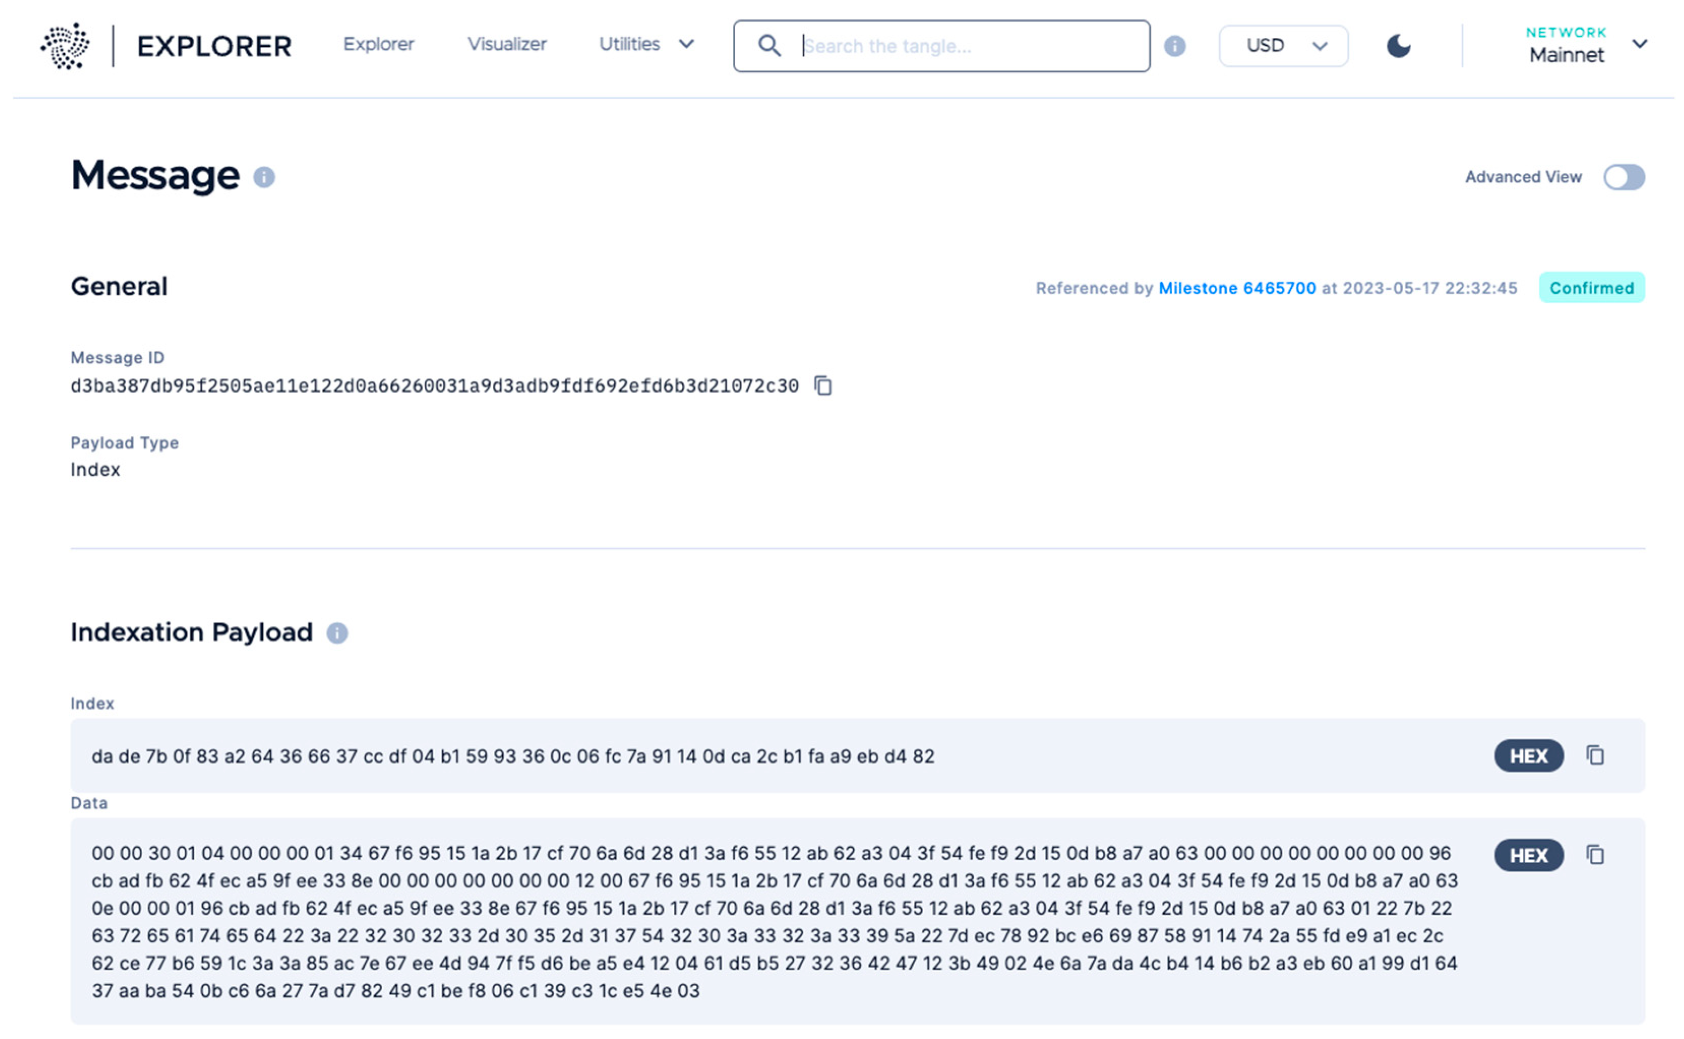Toggle HEX format for Data field
1684x1039 pixels.
click(1528, 855)
